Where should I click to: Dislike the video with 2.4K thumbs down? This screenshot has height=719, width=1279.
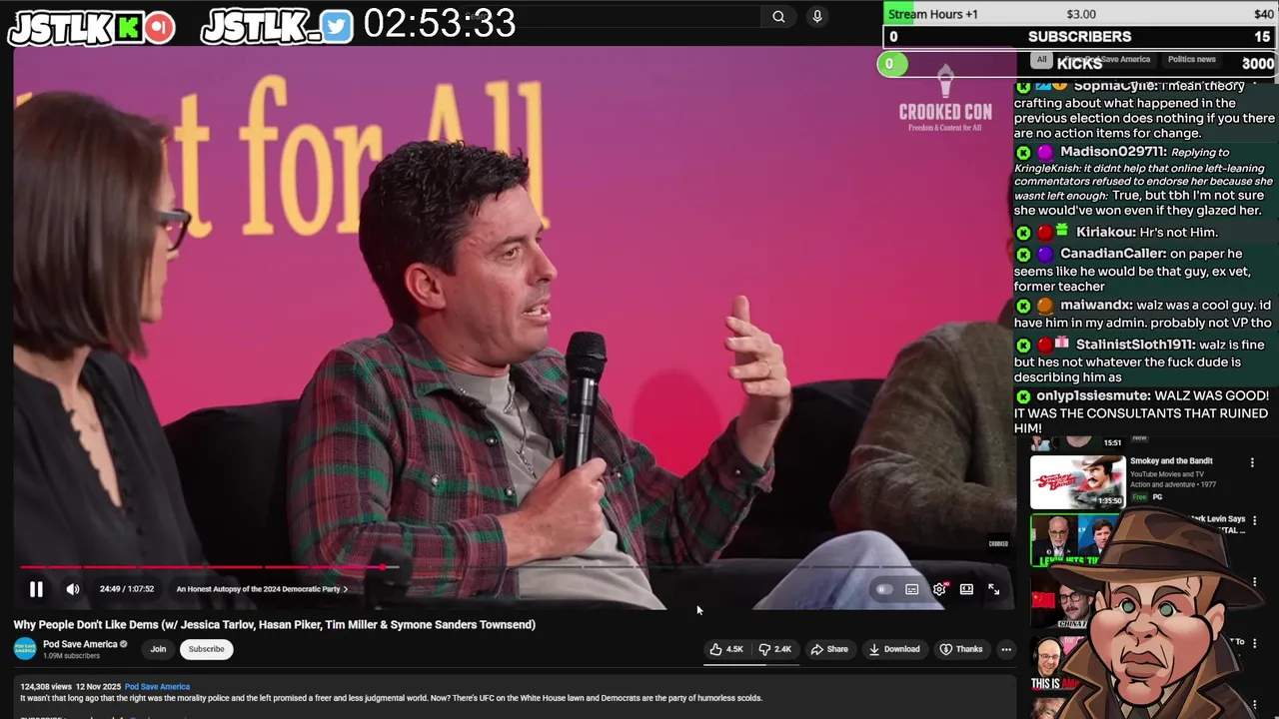point(775,649)
